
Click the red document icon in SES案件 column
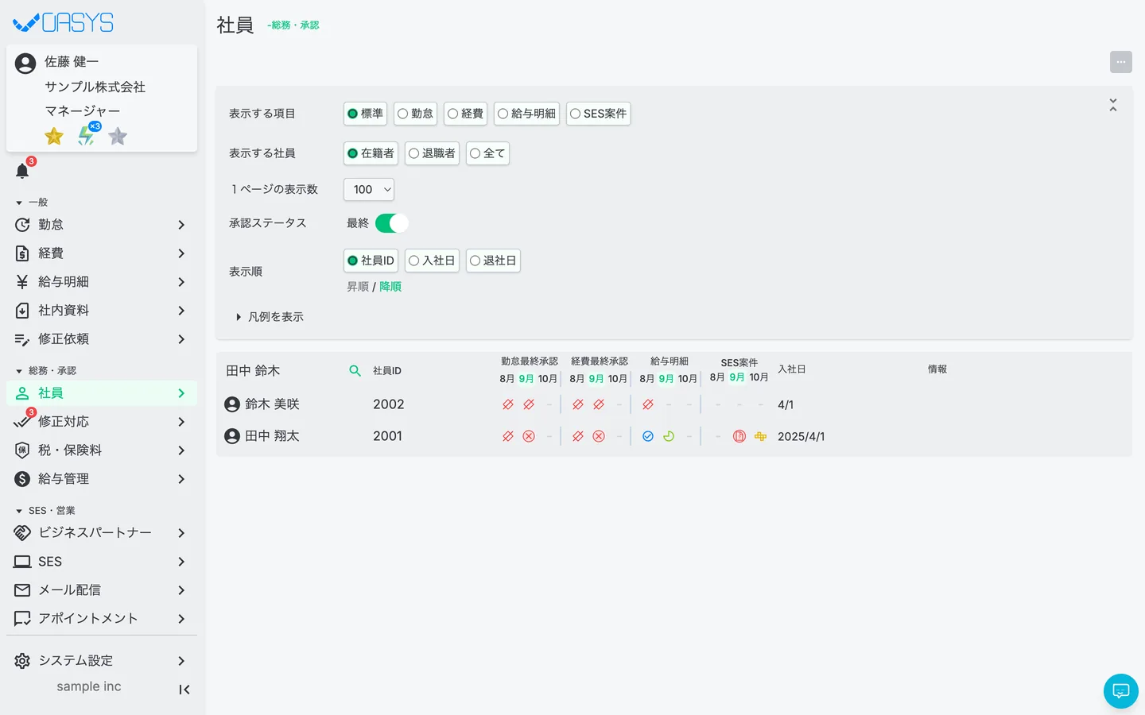click(x=739, y=436)
